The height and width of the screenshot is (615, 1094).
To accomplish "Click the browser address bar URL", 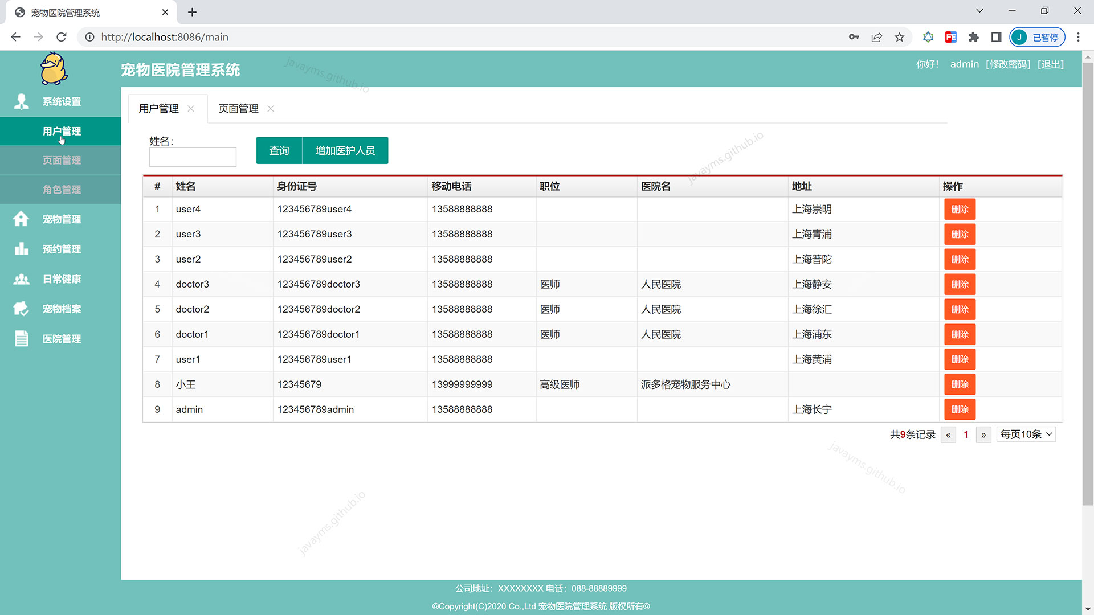I will pos(165,37).
